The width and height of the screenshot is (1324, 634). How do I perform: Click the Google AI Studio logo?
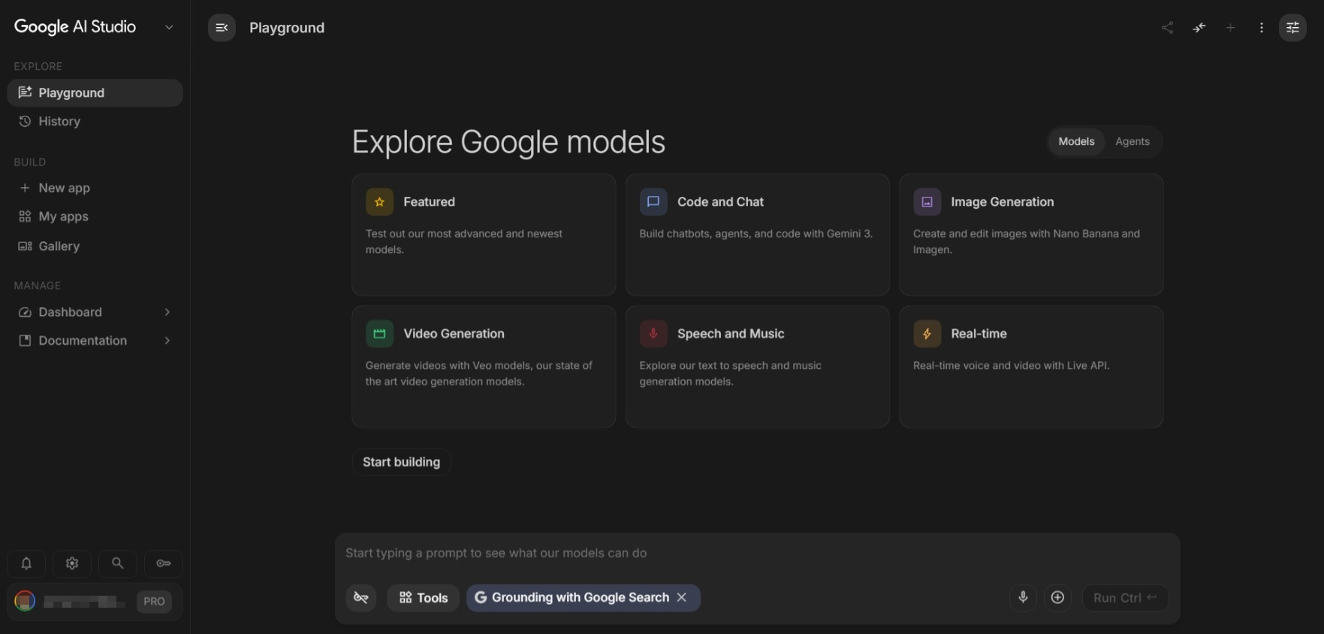point(75,27)
